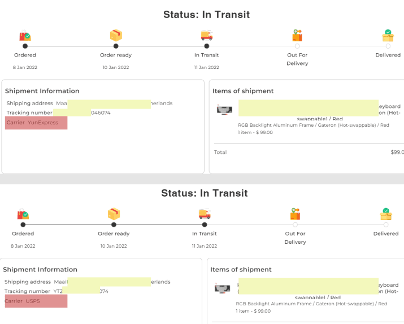The image size is (404, 324).
Task: Click the Out For Delivery icon in bottom tracker
Action: pyautogui.click(x=295, y=214)
